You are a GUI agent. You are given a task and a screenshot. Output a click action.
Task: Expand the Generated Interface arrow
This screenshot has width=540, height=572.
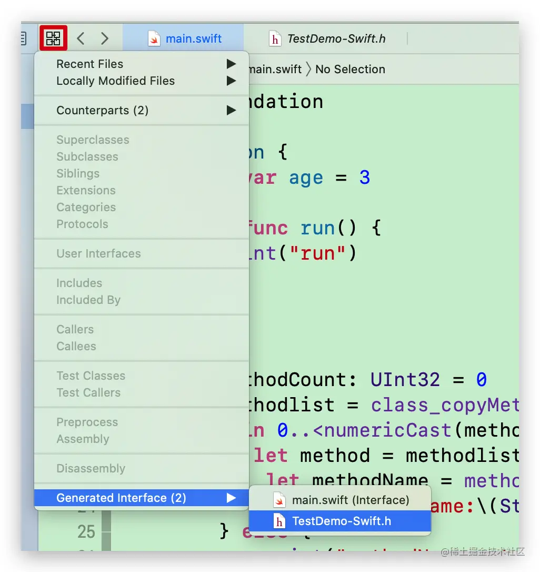231,498
